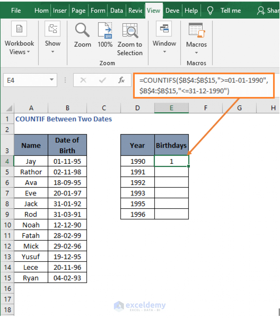
Task: Click the Tell me lightbulb icon
Action: tap(210, 10)
